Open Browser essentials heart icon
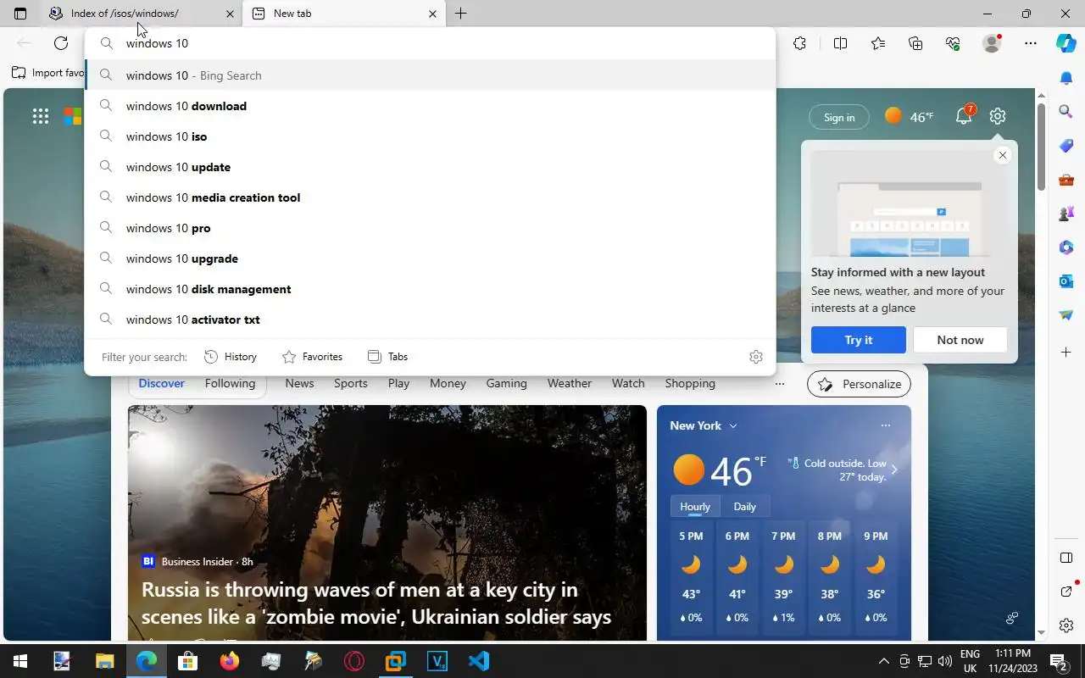Screen dimensions: 1085x678 click(x=953, y=43)
